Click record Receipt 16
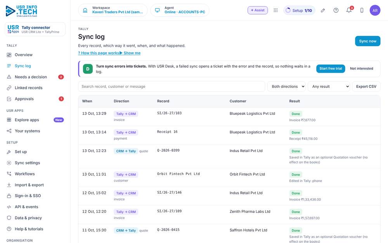Screen dimensions: 388x243 coord(167,132)
